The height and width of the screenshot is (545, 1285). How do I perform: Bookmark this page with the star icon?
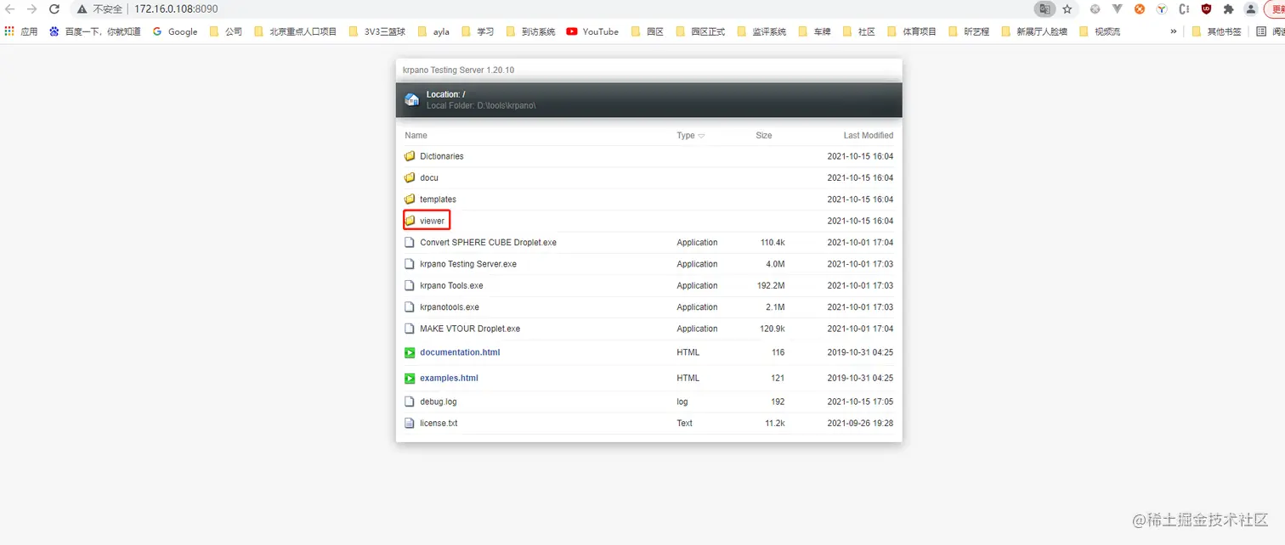coord(1067,9)
